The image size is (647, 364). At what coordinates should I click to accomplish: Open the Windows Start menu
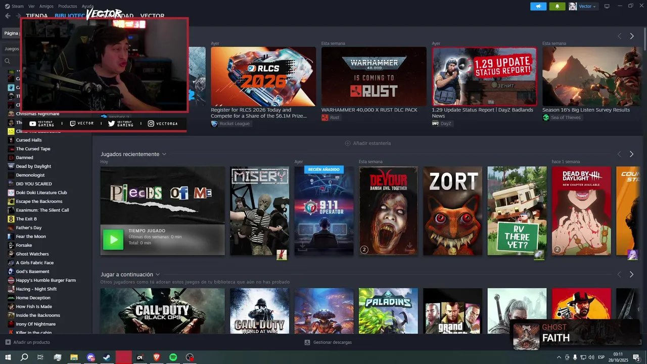(8, 357)
